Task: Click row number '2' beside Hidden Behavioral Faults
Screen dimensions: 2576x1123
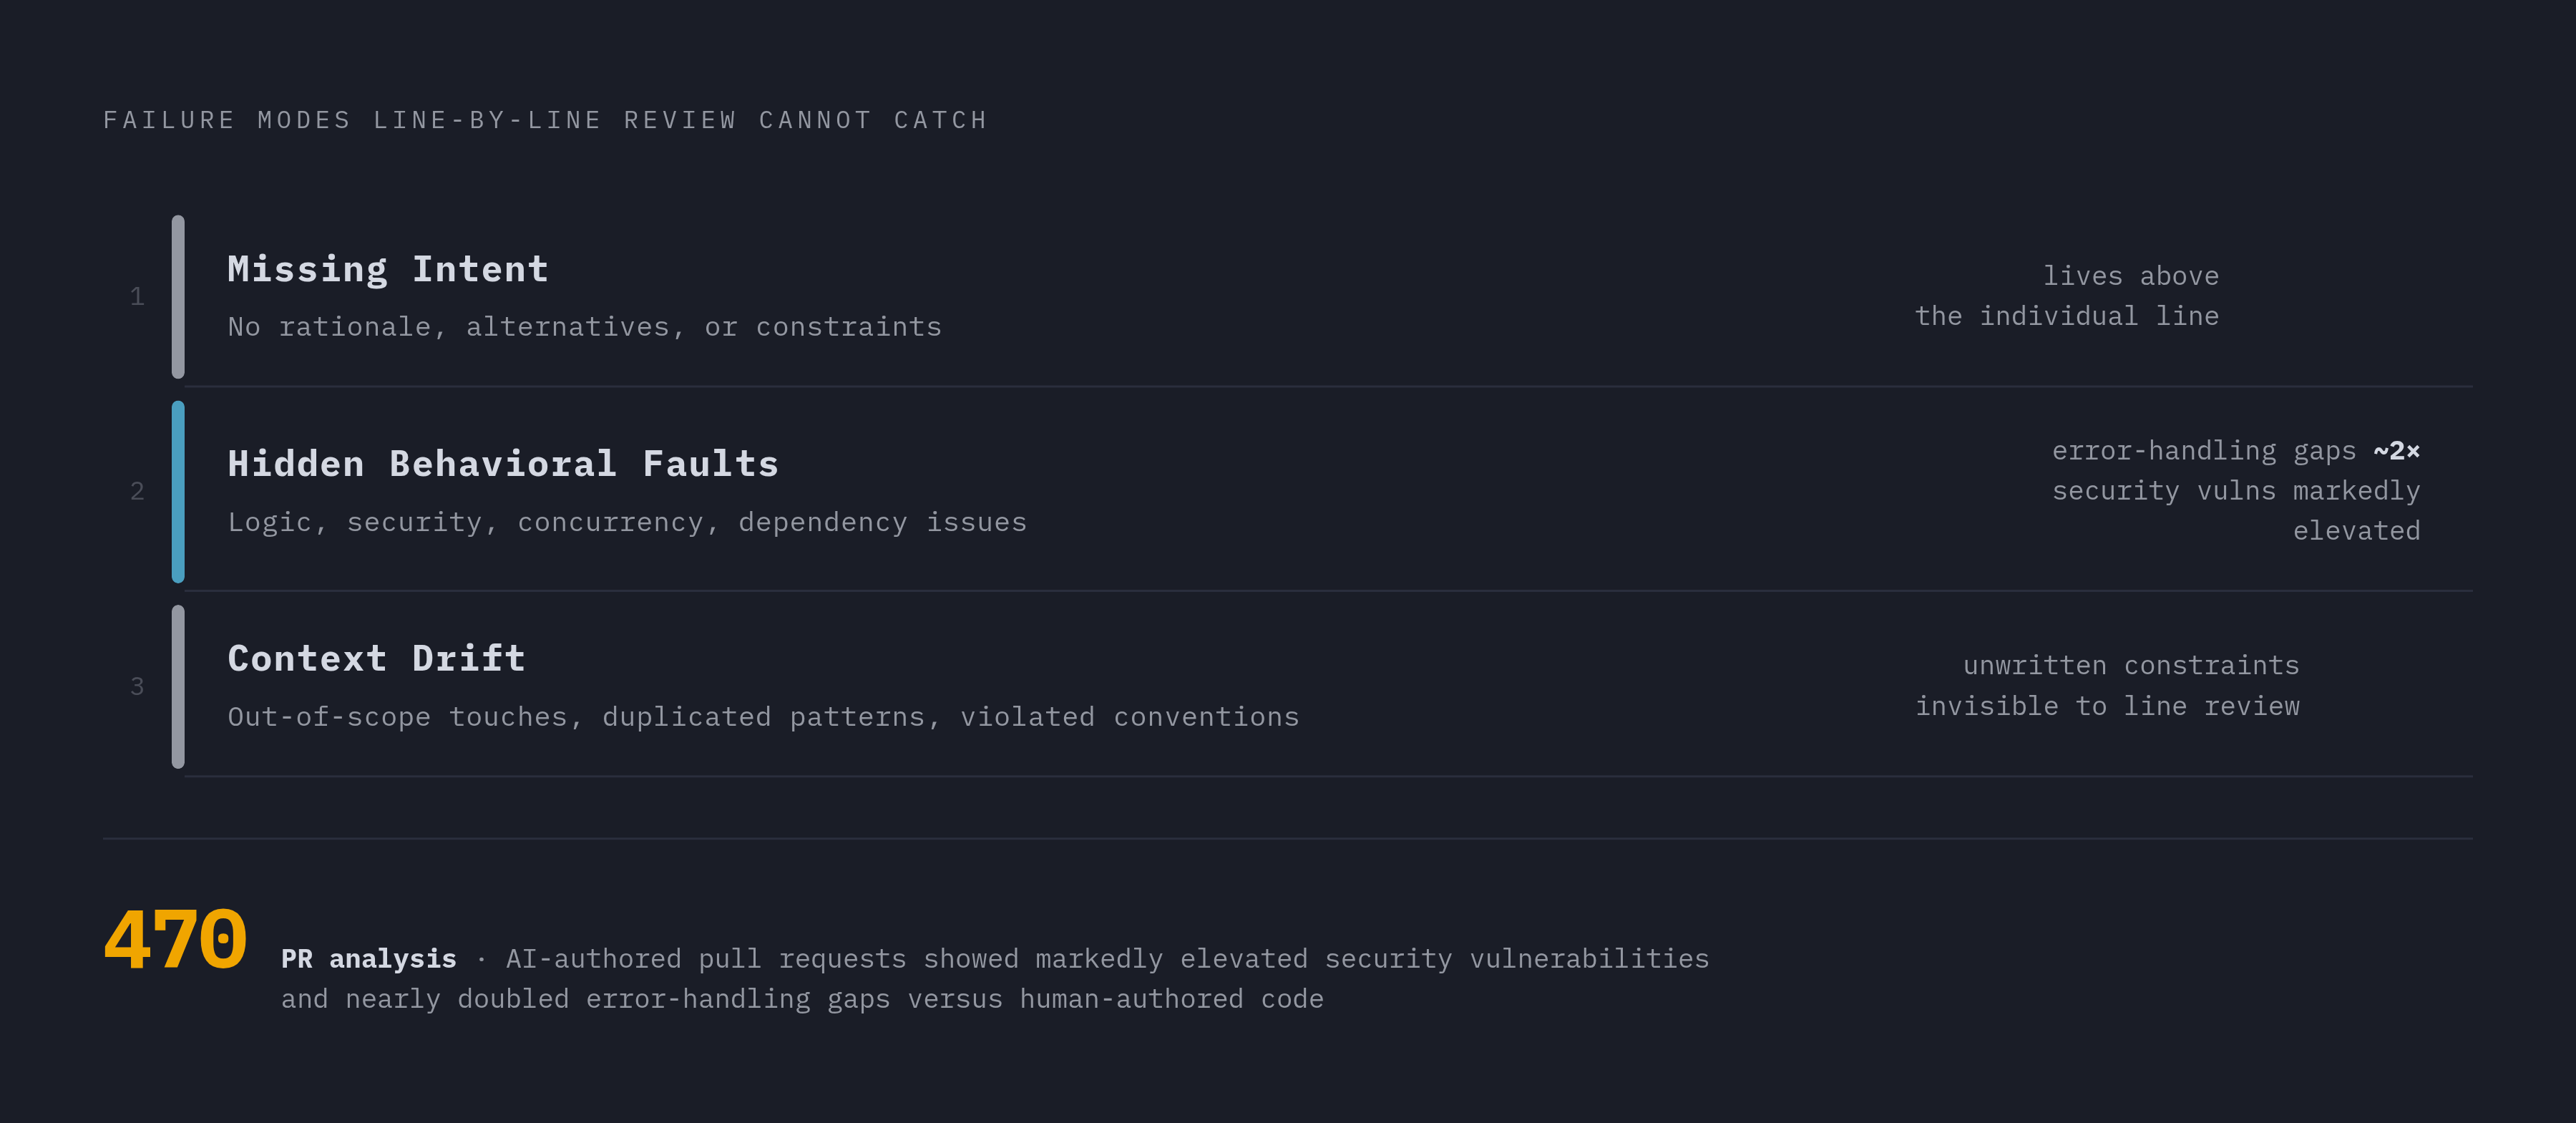Action: tap(137, 492)
